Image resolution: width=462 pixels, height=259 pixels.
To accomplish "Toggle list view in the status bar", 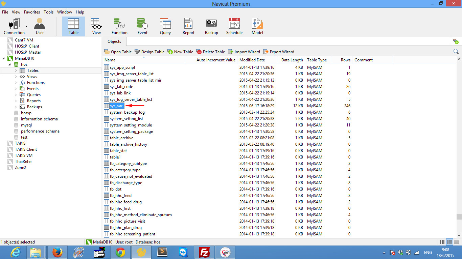I will [x=450, y=242].
